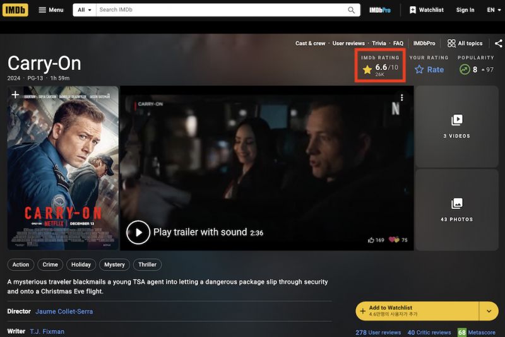Open trailer three-dot options menu

tap(401, 98)
